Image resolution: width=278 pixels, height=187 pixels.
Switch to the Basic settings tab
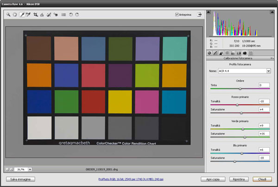click(209, 53)
